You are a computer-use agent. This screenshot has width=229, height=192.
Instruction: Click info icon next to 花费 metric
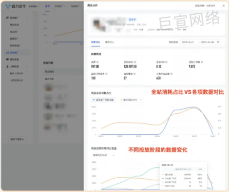coord(98,62)
